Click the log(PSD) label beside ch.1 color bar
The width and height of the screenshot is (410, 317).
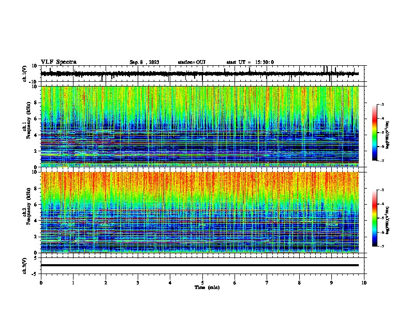point(387,135)
